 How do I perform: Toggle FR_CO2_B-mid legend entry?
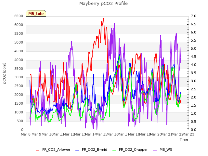[x=91, y=149]
